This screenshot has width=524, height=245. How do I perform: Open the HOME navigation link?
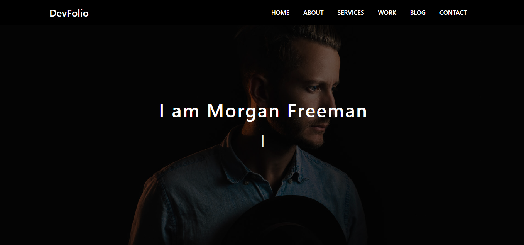pyautogui.click(x=280, y=13)
